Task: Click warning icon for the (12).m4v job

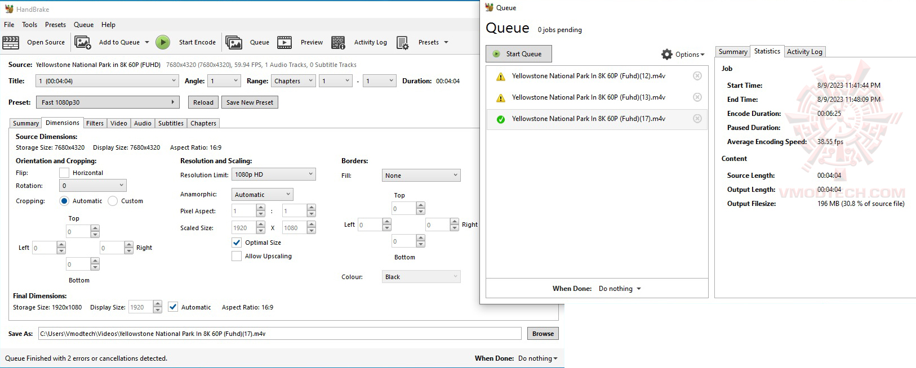Action: click(501, 77)
